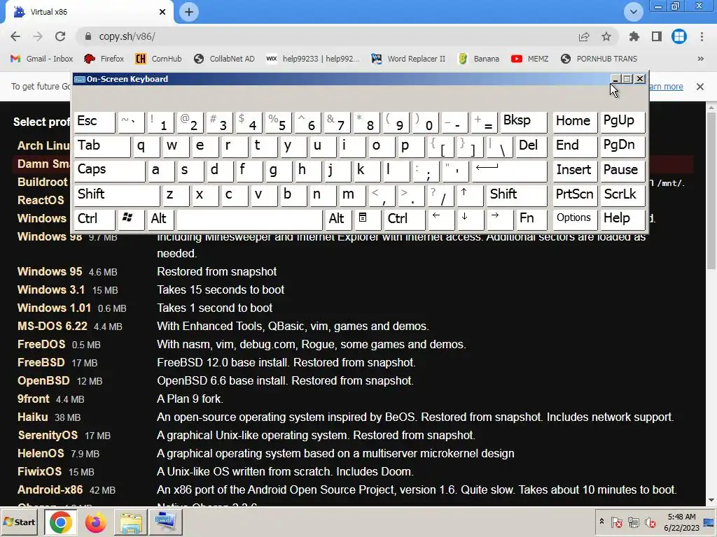Open a new browser tab
Image resolution: width=717 pixels, height=537 pixels.
pyautogui.click(x=189, y=12)
